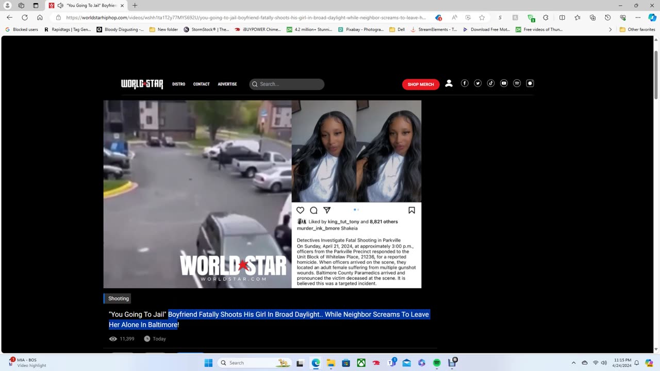Open Read aloud icon in address bar

(454, 18)
